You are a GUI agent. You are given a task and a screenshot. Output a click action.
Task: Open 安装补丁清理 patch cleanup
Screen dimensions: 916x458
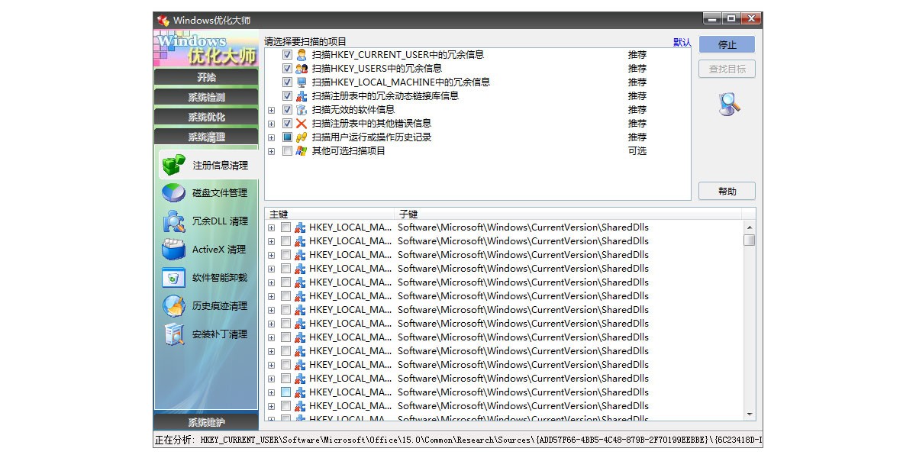click(207, 334)
